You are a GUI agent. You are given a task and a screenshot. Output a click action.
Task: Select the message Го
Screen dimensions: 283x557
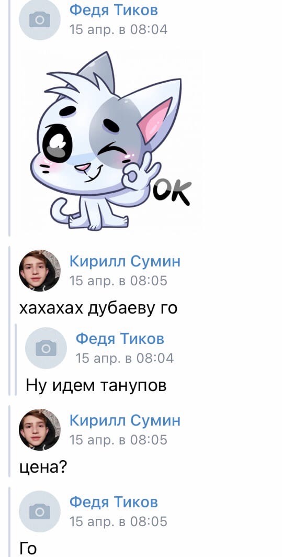pos(28,549)
